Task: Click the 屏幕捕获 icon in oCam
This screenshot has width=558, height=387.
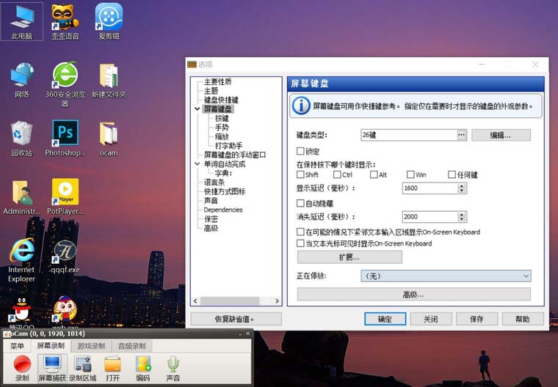Action: coord(52,368)
